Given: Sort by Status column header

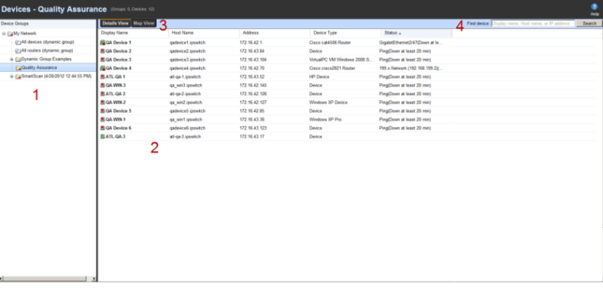Looking at the screenshot, I should click(417, 33).
